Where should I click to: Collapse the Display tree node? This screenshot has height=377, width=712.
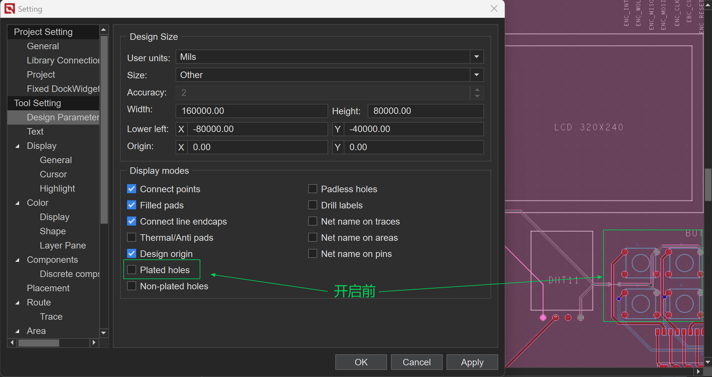(17, 146)
